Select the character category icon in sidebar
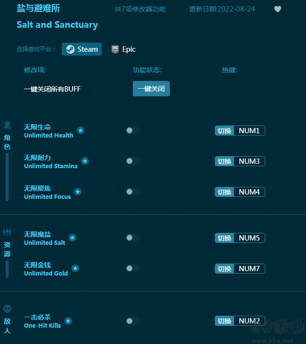 (7, 126)
